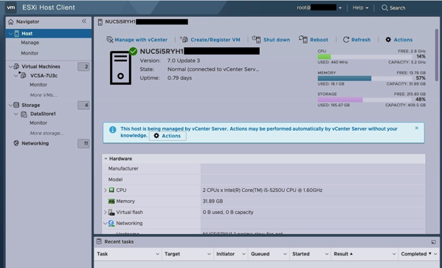Click host icon beside the NUC5i5RYH1 title
The width and height of the screenshot is (442, 268).
point(100,22)
